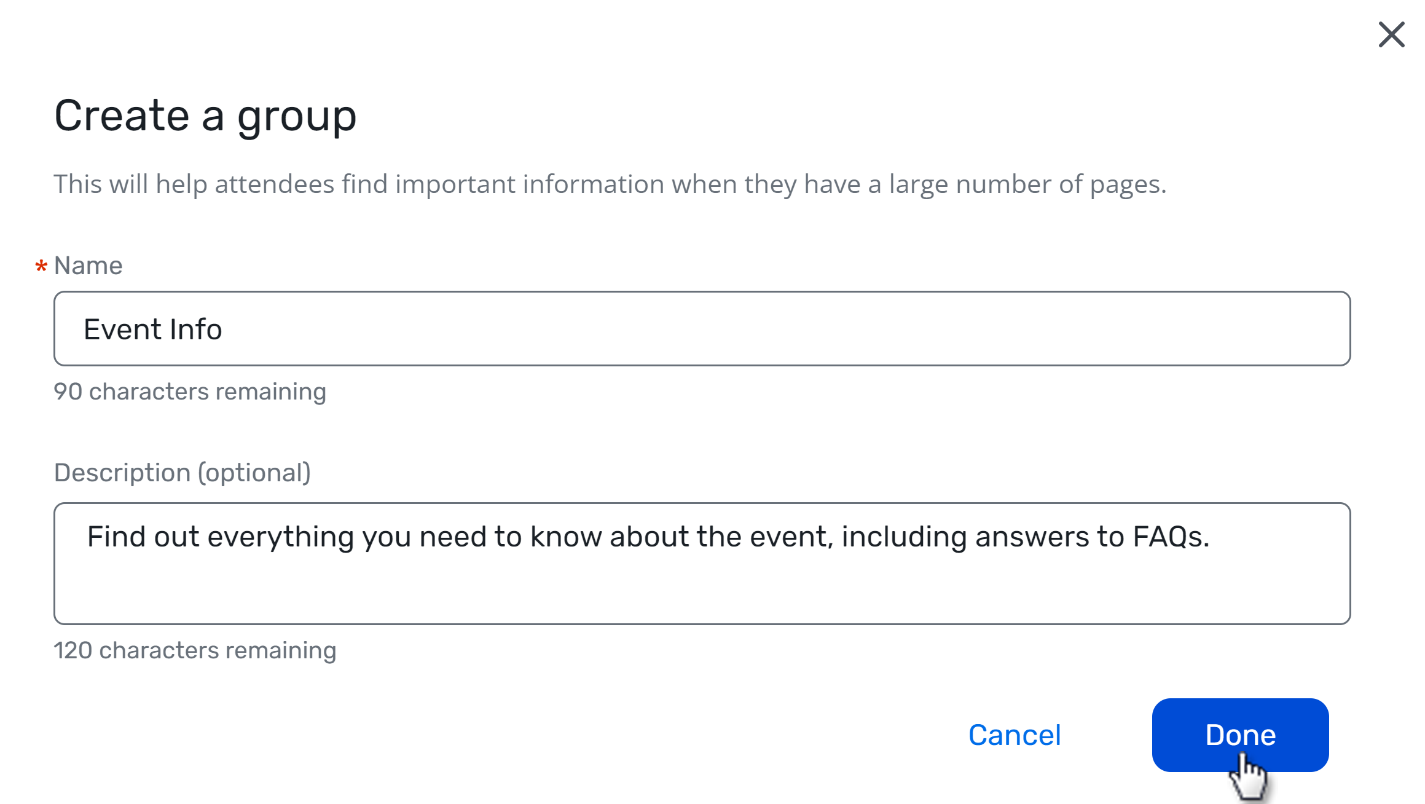1425x804 pixels.
Task: Click the 120 characters remaining counter
Action: pos(195,650)
